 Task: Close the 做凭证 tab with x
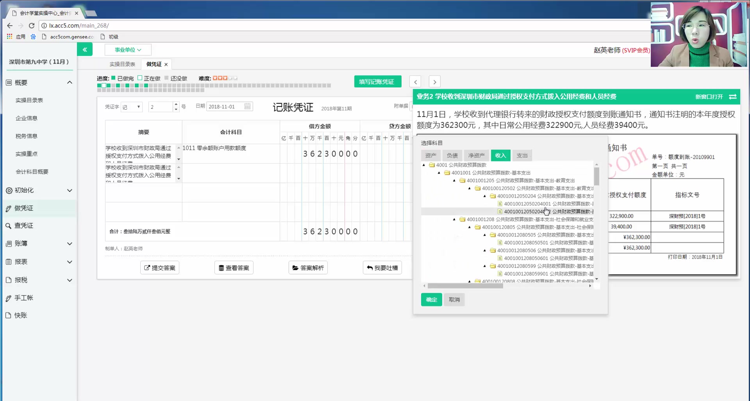[166, 64]
